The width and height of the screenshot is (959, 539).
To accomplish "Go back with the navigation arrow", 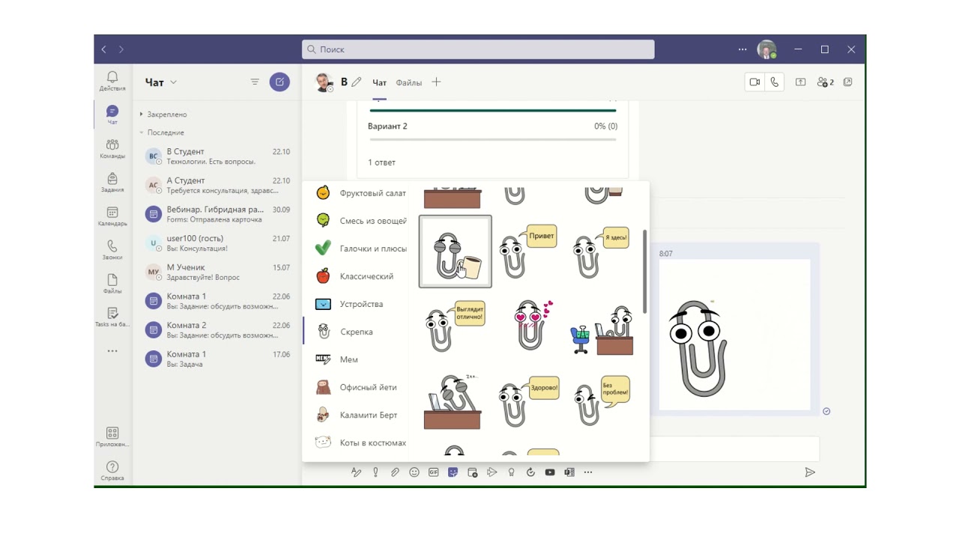I will tap(104, 49).
